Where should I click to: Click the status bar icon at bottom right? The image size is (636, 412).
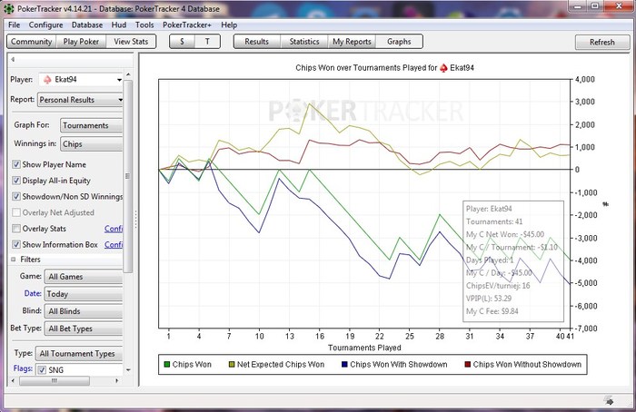pos(609,401)
